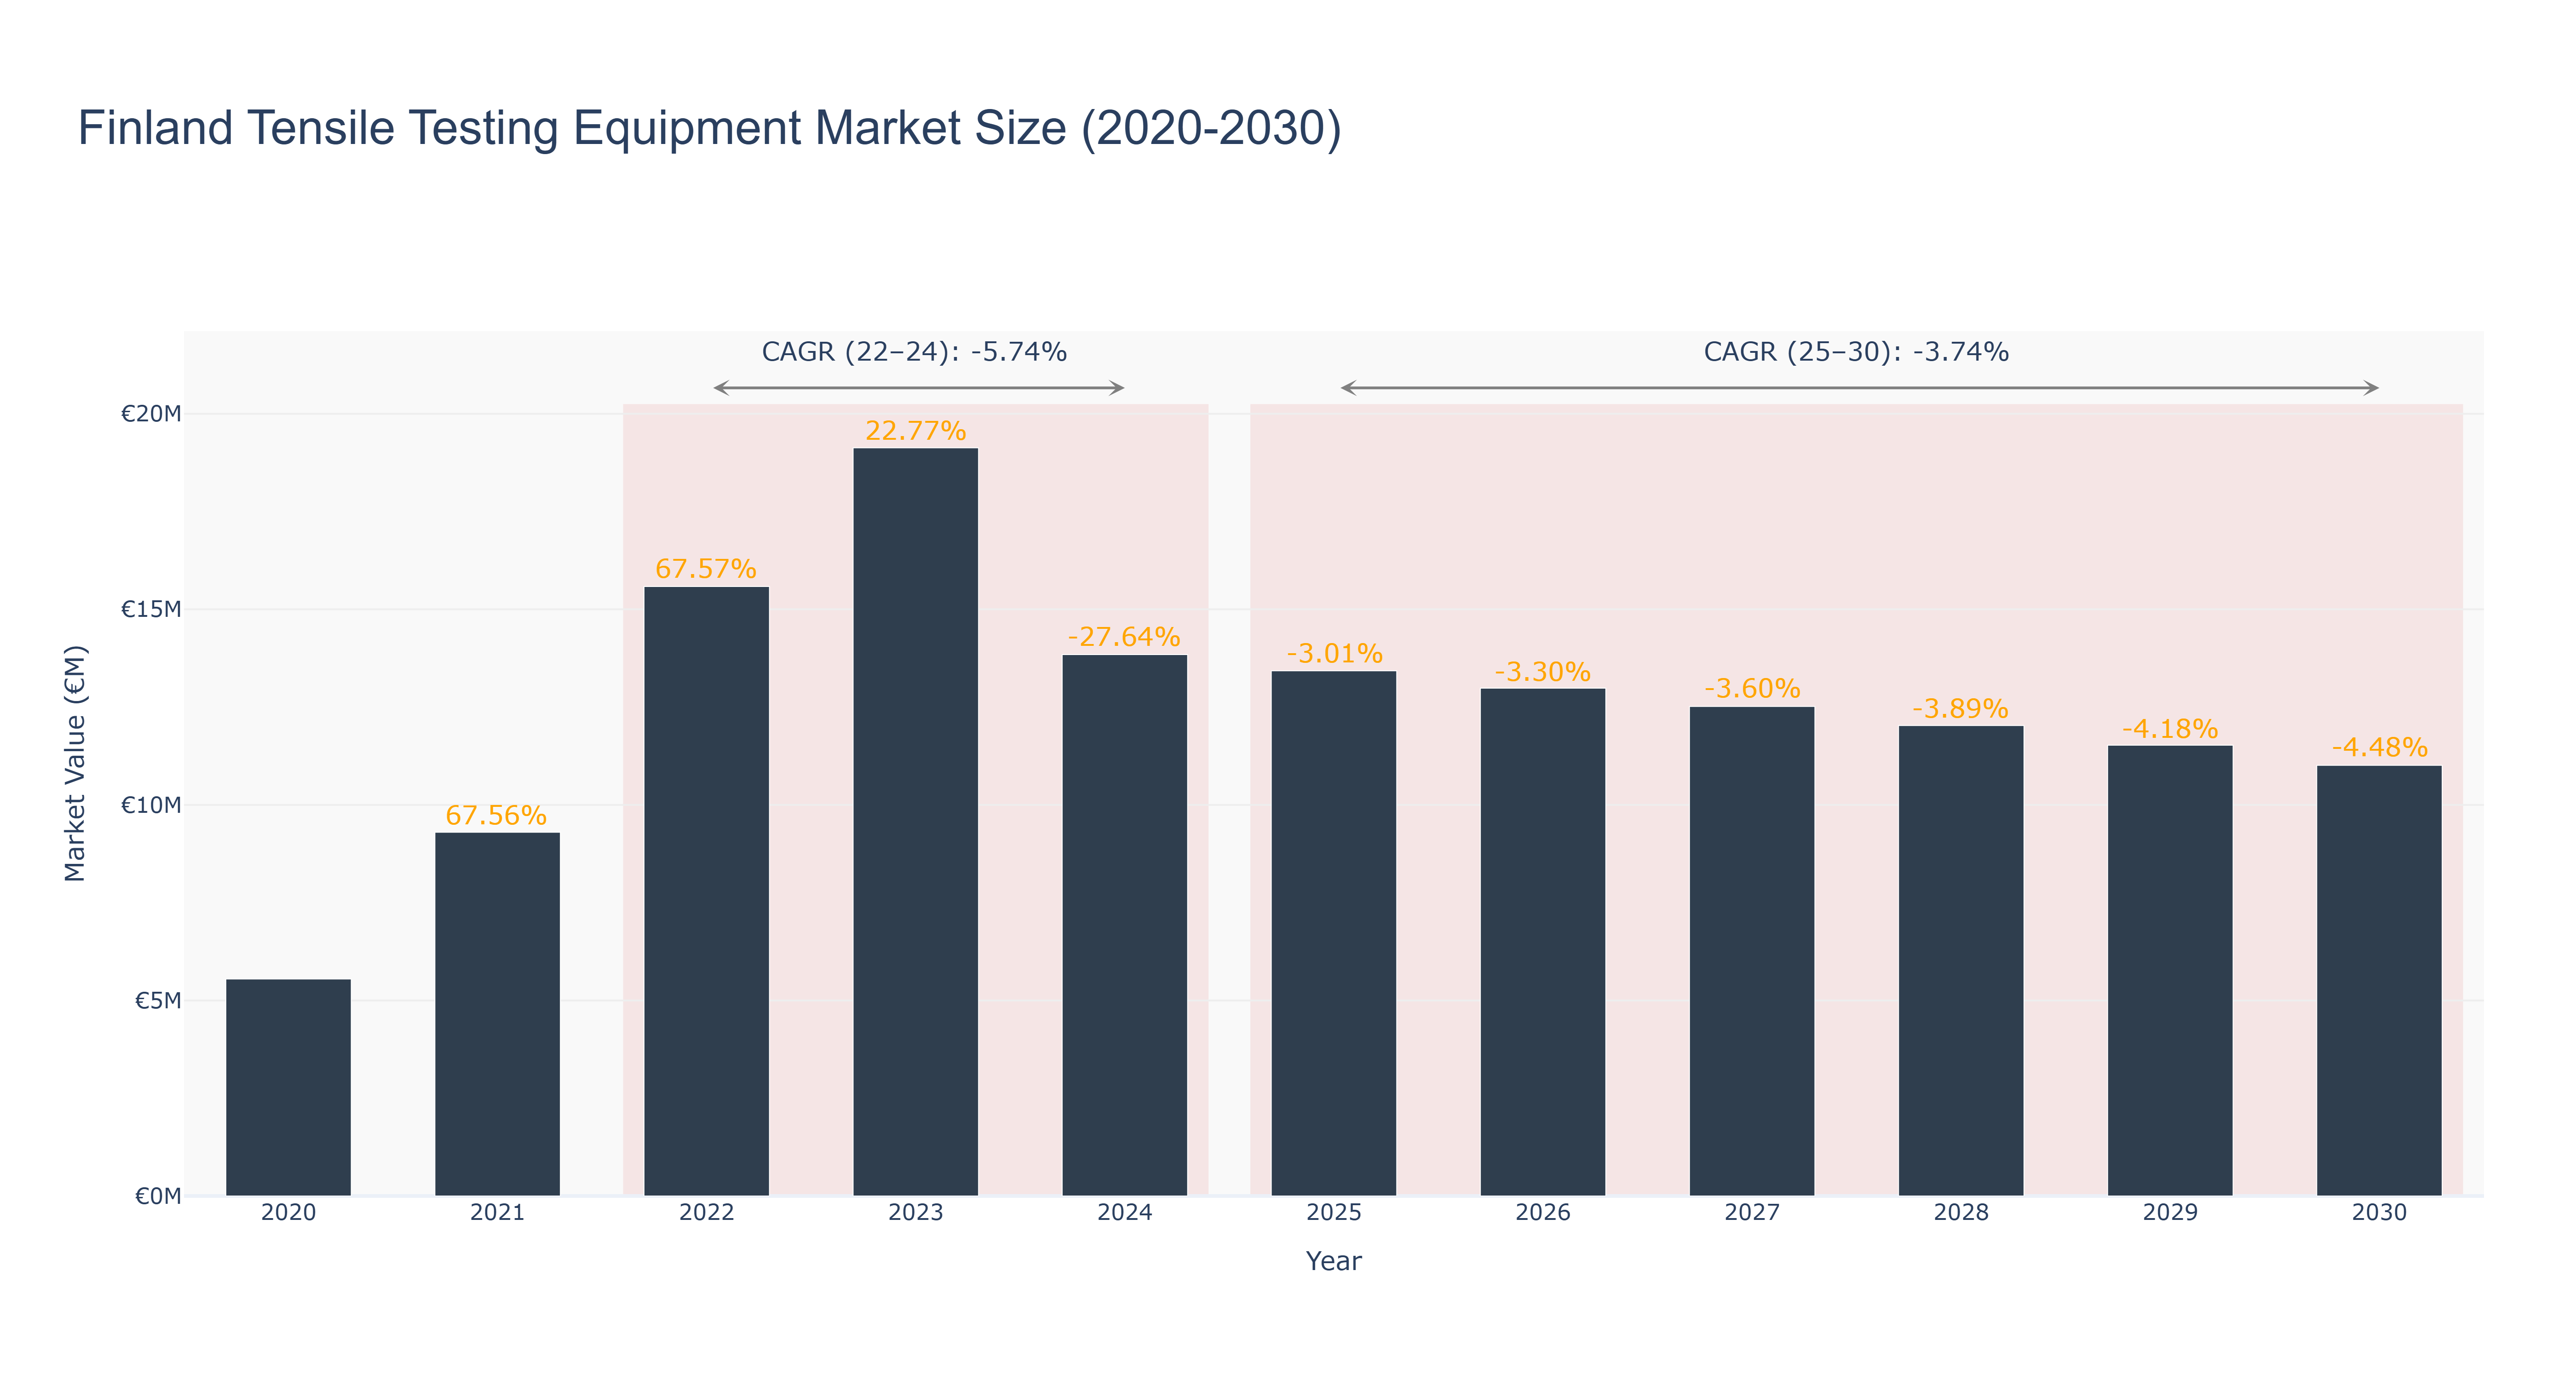Click the €15M y-axis tick label
The image size is (2576, 1380).
pyautogui.click(x=151, y=610)
